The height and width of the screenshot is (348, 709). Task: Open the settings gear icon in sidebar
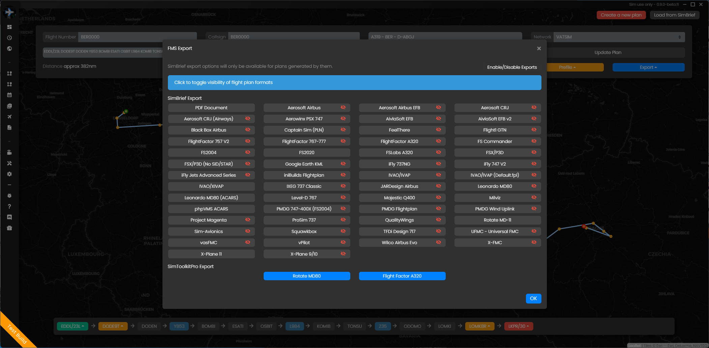9,174
